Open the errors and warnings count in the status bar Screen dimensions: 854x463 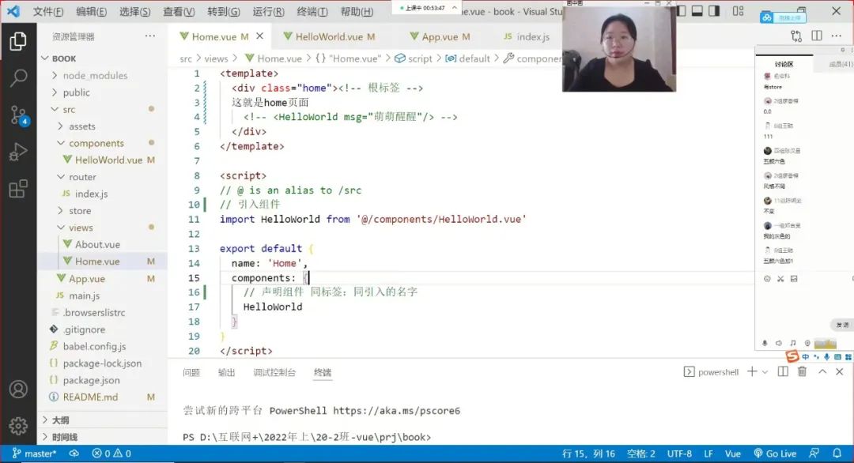pos(111,454)
